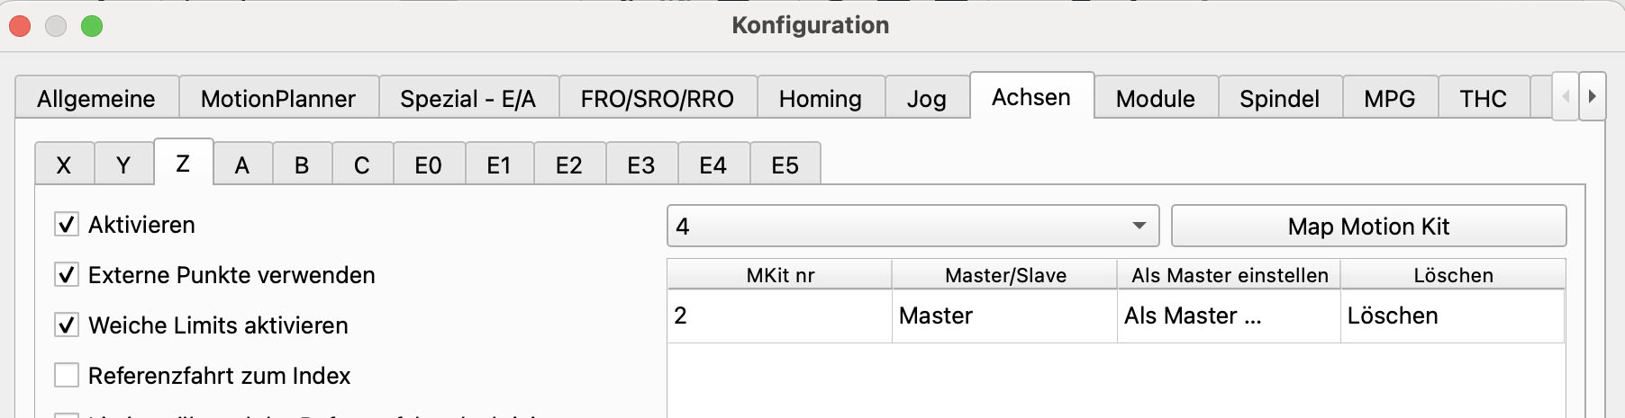The width and height of the screenshot is (1625, 418).
Task: Select the X axis tab
Action: coord(64,165)
